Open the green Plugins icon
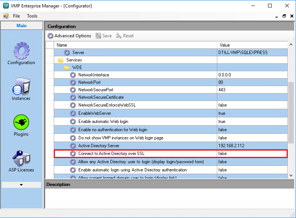The height and width of the screenshot is (218, 296). (x=21, y=122)
